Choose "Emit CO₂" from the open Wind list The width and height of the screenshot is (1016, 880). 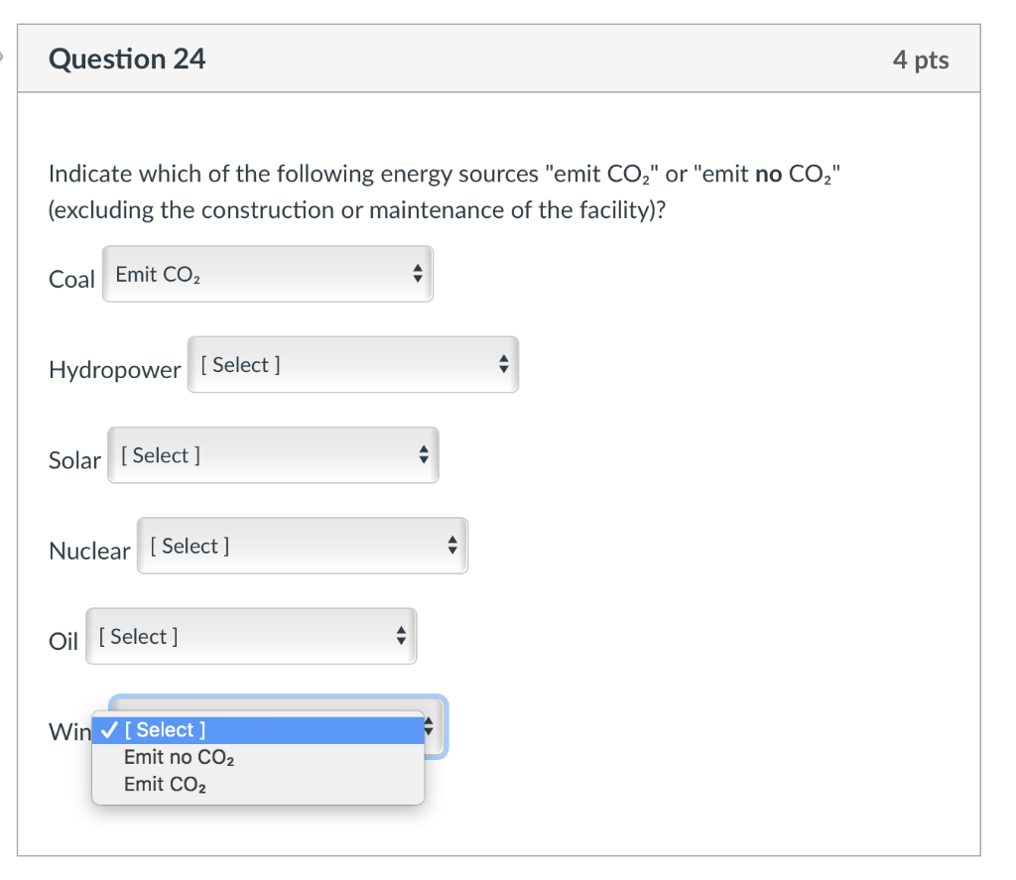tap(165, 785)
